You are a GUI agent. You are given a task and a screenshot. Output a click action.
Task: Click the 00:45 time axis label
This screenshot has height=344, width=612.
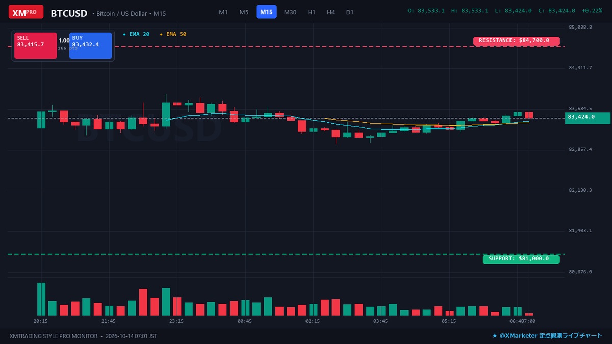point(245,321)
